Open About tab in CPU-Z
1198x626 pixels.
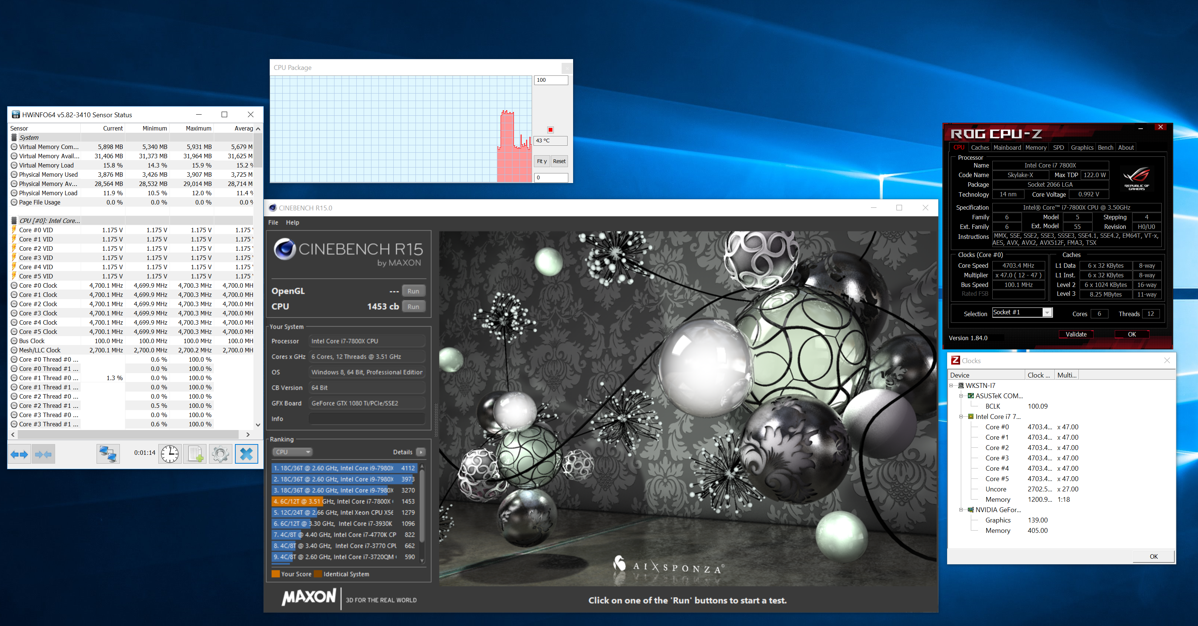point(1126,147)
